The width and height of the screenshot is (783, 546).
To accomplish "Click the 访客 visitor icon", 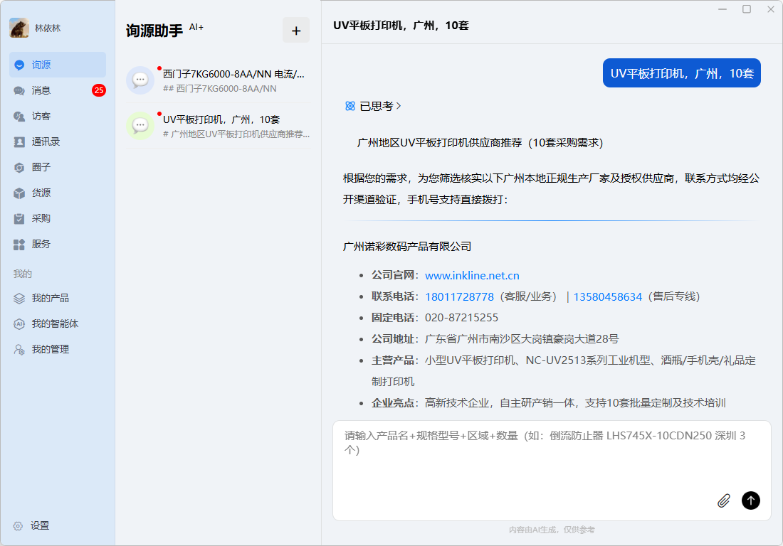I will point(19,116).
